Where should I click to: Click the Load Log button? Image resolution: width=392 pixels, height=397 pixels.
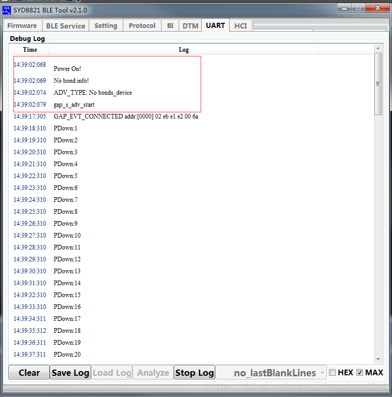(x=112, y=373)
